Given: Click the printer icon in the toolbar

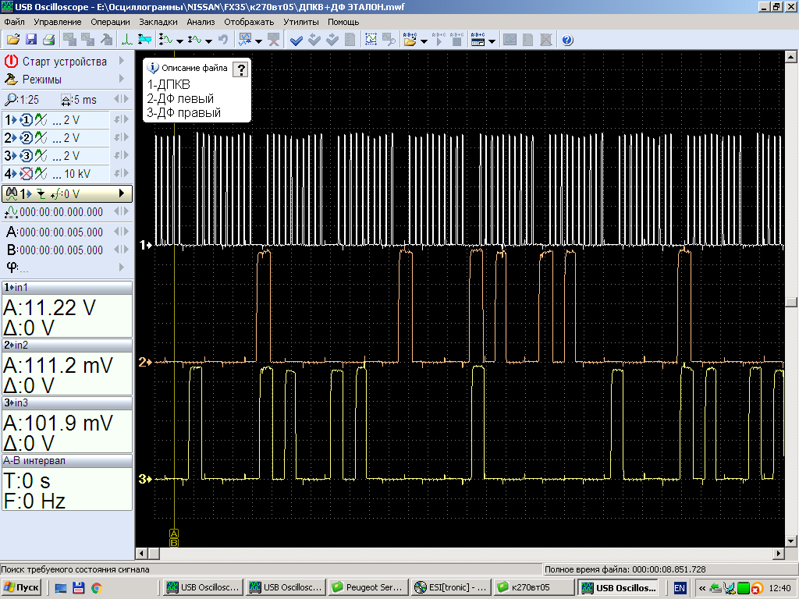Looking at the screenshot, I should tap(48, 40).
